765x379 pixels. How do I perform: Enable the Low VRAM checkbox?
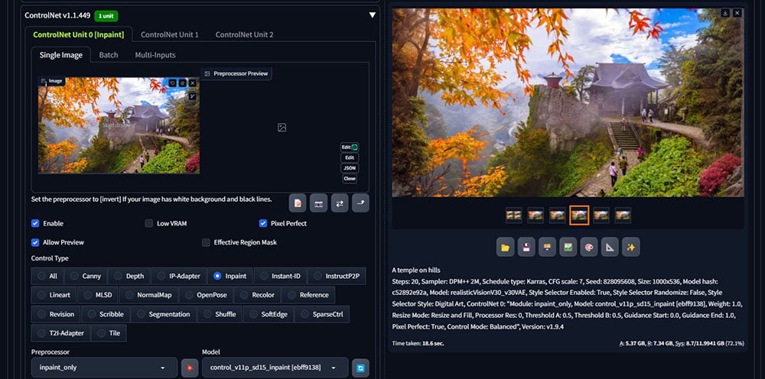(x=149, y=224)
